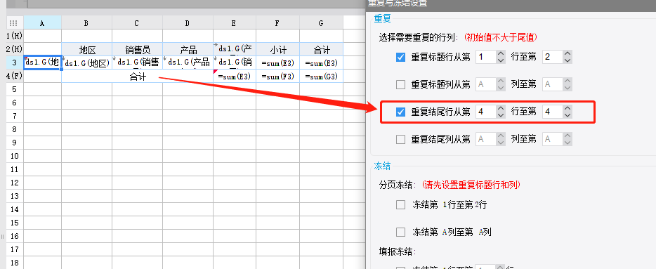Select the merged 合计 cell in row 4
This screenshot has height=269, width=656.
click(x=137, y=76)
